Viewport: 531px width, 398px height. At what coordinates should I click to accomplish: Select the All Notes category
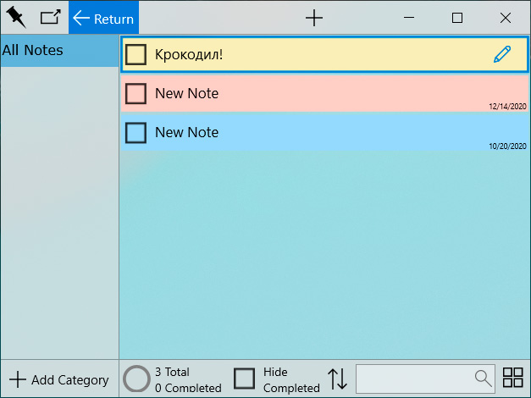coord(59,50)
